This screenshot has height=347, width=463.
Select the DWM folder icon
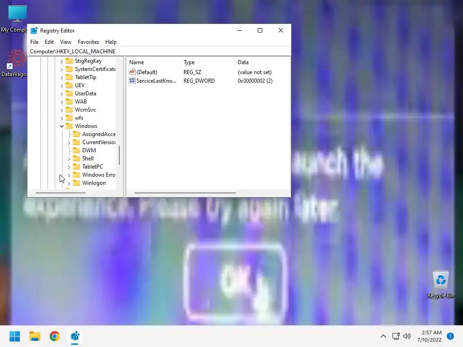tap(76, 150)
